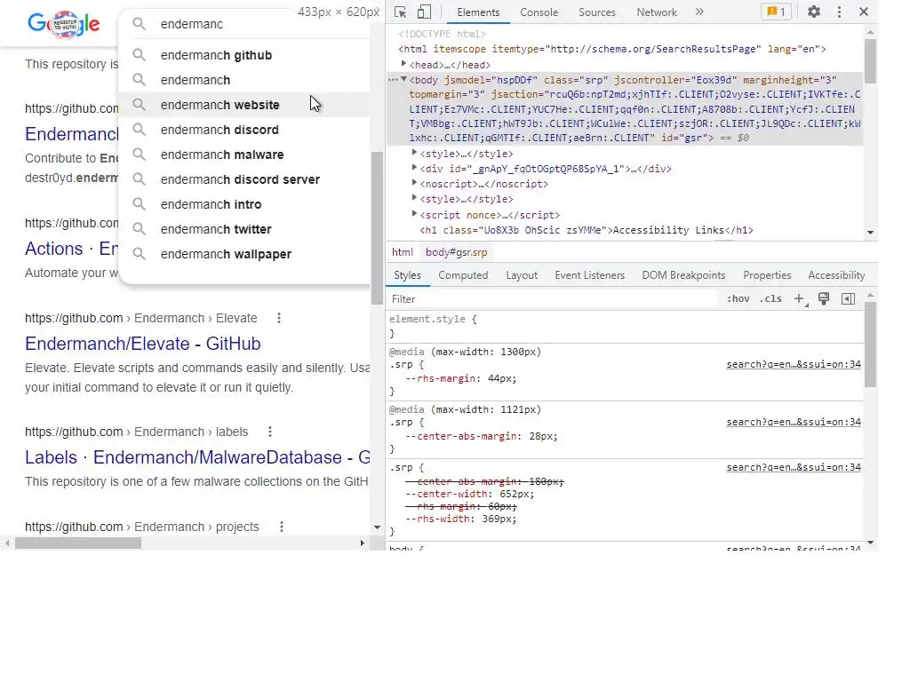
Task: Close the DevTools panel
Action: pos(864,12)
